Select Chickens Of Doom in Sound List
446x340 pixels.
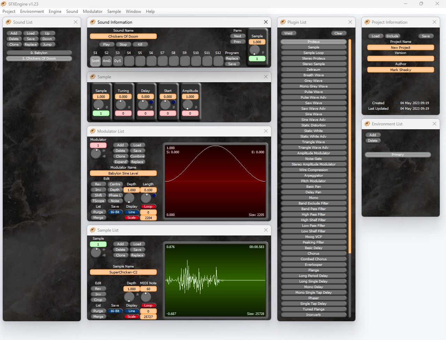tap(39, 59)
